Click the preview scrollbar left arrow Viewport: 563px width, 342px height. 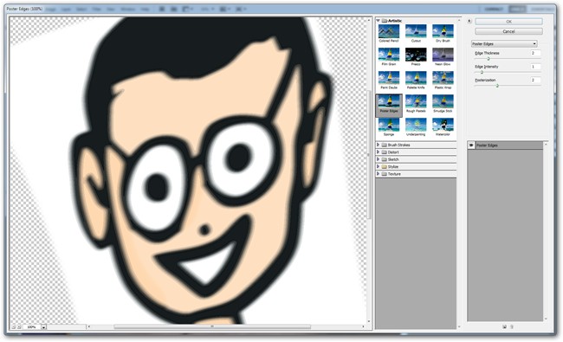coord(88,326)
